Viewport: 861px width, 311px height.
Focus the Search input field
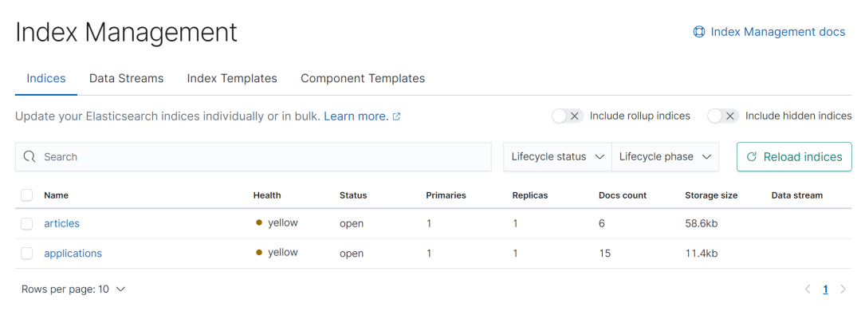click(254, 156)
